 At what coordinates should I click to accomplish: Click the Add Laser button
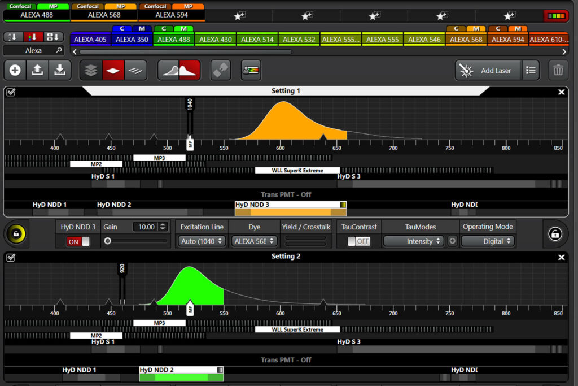point(488,71)
